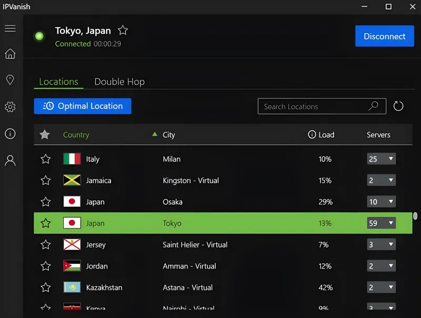The height and width of the screenshot is (318, 421).
Task: Click the Jersey flag icon
Action: click(x=72, y=245)
